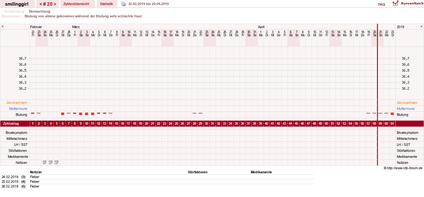Viewport: 424px width, 197px height.
Task: Click the vertical red current-day marker line
Action: point(377,95)
